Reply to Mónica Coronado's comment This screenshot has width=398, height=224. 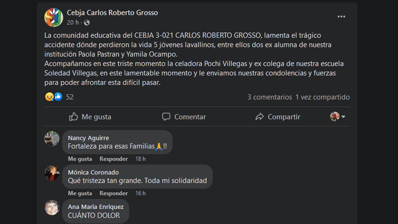point(113,193)
